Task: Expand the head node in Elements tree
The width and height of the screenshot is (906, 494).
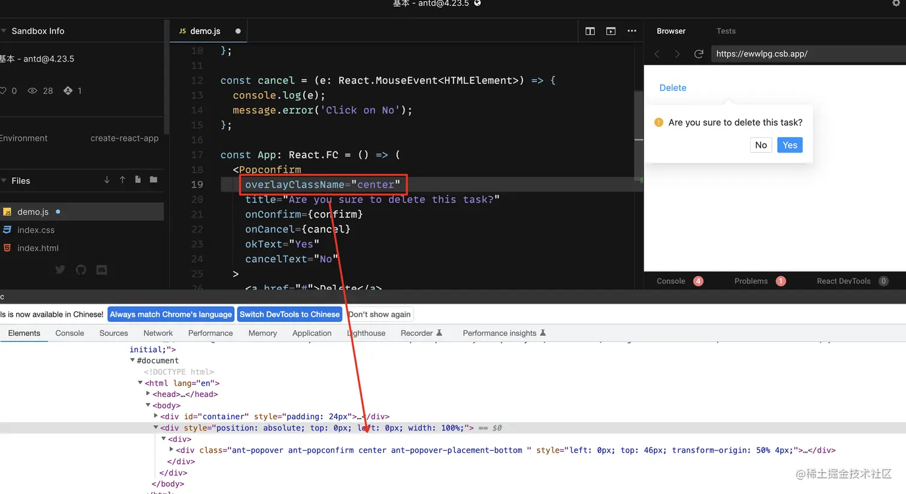Action: coord(148,393)
